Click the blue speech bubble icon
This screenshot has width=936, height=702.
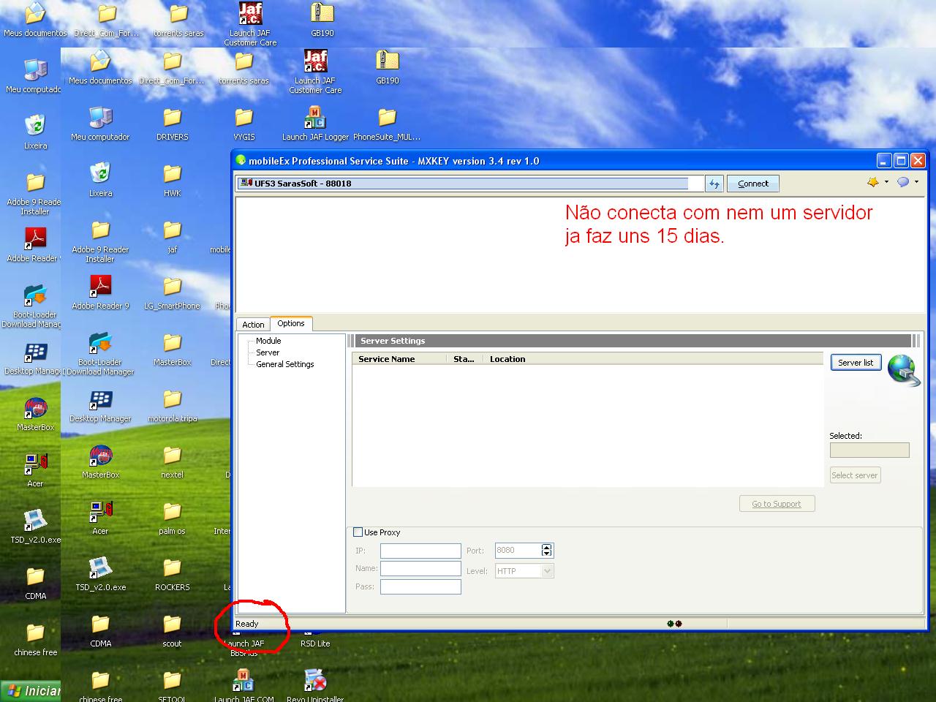pyautogui.click(x=903, y=182)
